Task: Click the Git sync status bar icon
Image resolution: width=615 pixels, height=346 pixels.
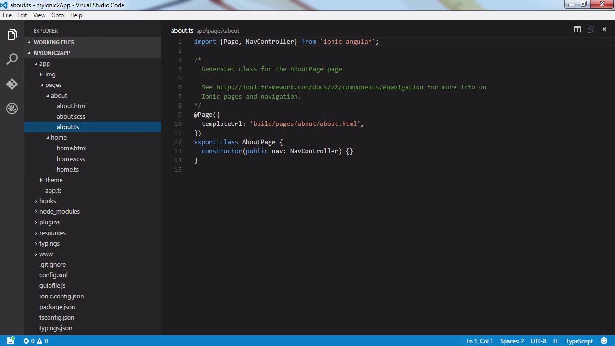Action: tap(11, 341)
